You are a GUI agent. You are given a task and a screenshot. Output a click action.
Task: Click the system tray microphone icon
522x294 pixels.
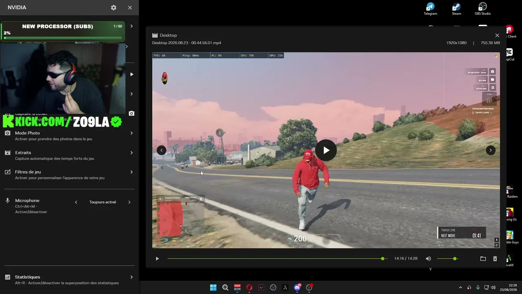[x=478, y=287]
